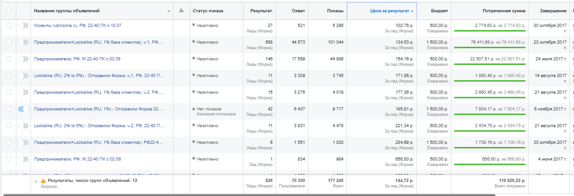Check the box for the Клиенты rubinzone.ru row

(x=9, y=26)
